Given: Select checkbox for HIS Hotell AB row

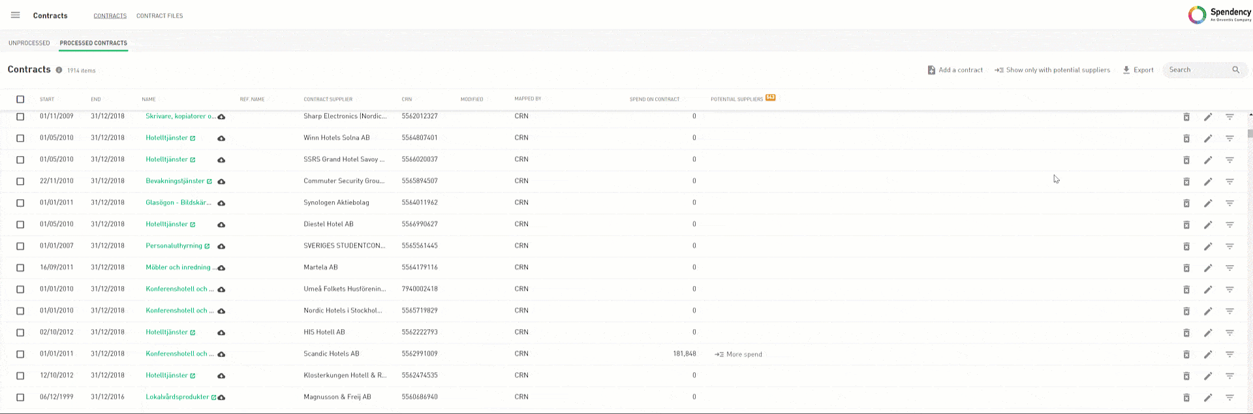Looking at the screenshot, I should (x=20, y=332).
